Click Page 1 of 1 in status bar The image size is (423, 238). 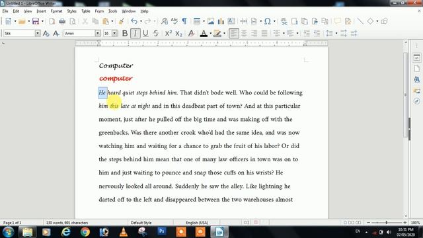pyautogui.click(x=12, y=223)
